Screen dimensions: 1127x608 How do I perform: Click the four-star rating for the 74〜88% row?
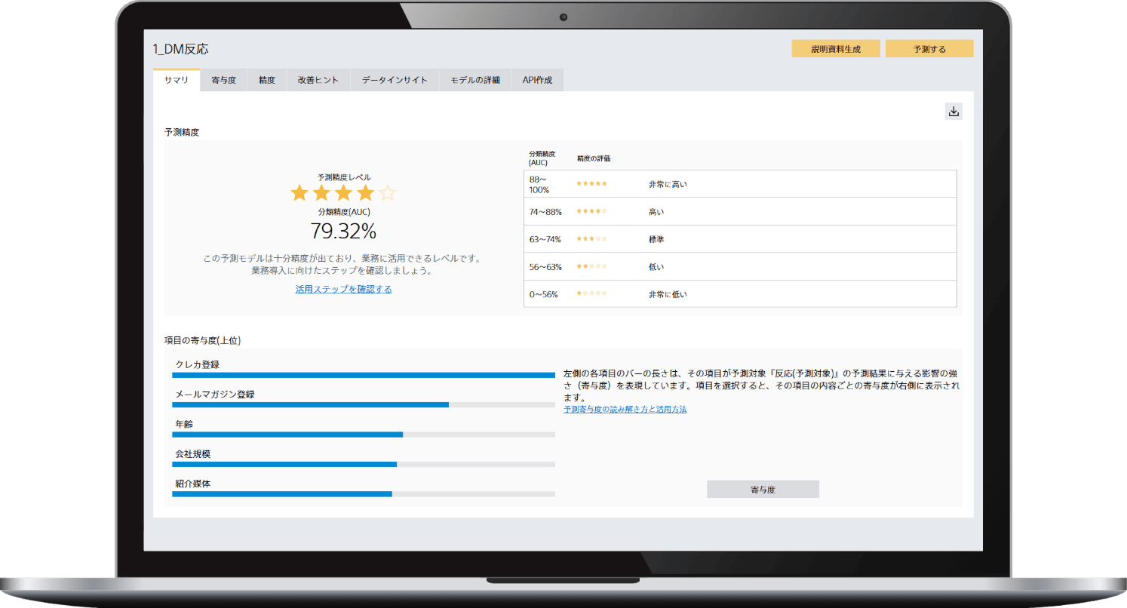(591, 210)
